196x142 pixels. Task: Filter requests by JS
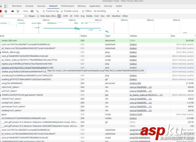(x=71, y=16)
